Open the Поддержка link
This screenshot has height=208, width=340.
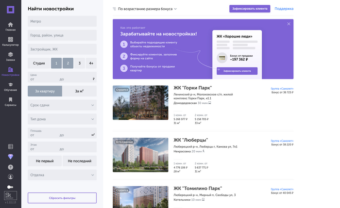pyautogui.click(x=284, y=9)
